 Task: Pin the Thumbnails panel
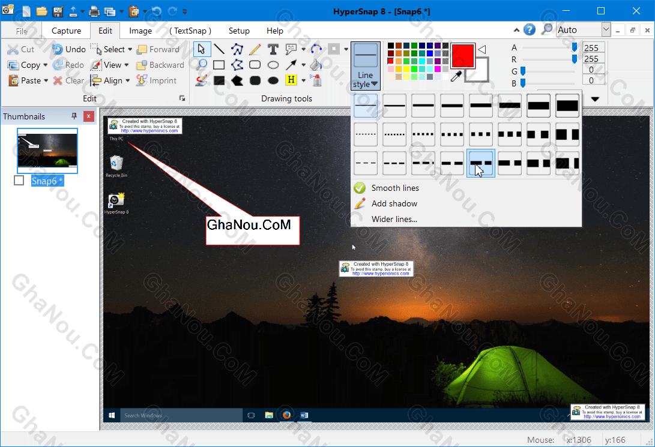pyautogui.click(x=74, y=116)
